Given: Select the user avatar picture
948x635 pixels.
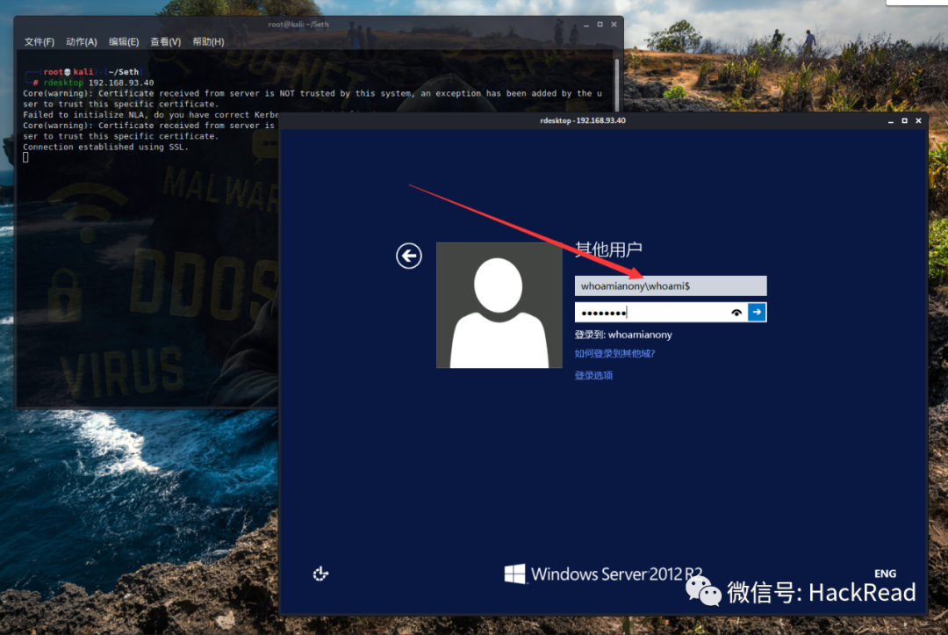Looking at the screenshot, I should point(499,306).
